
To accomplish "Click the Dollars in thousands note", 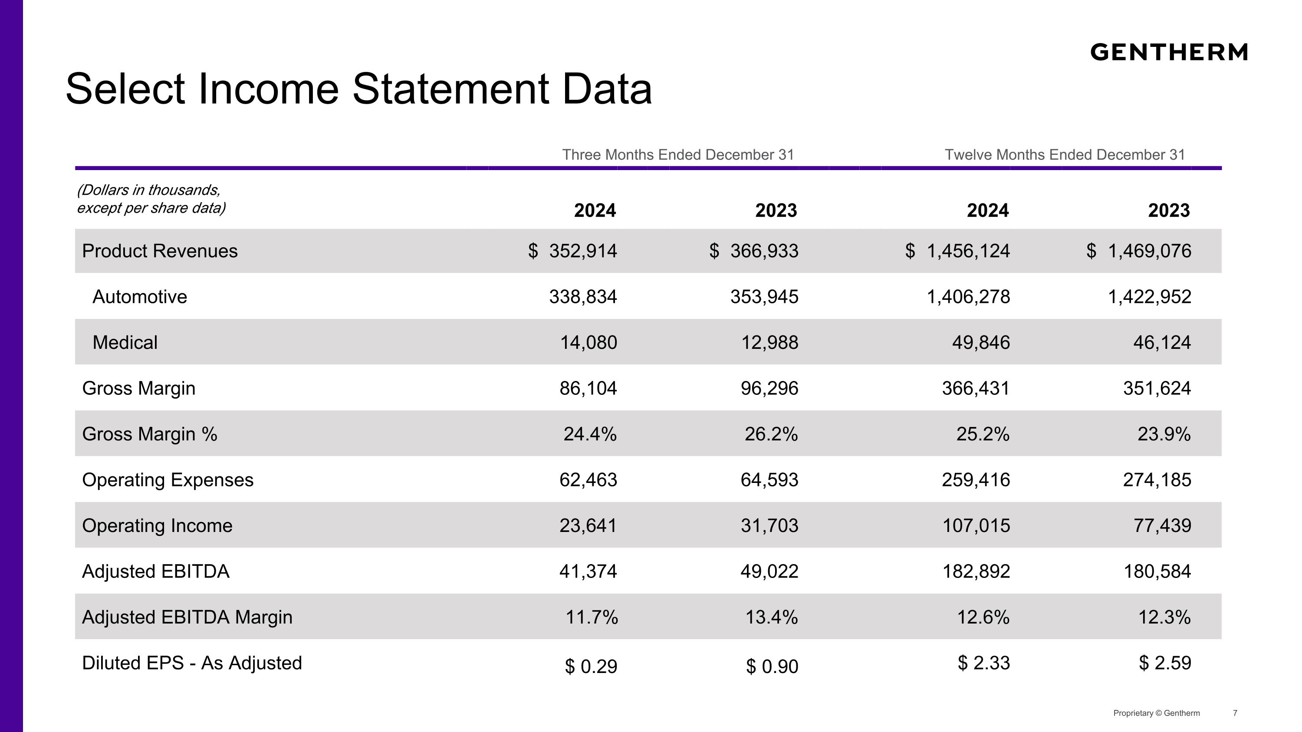I will (x=151, y=199).
